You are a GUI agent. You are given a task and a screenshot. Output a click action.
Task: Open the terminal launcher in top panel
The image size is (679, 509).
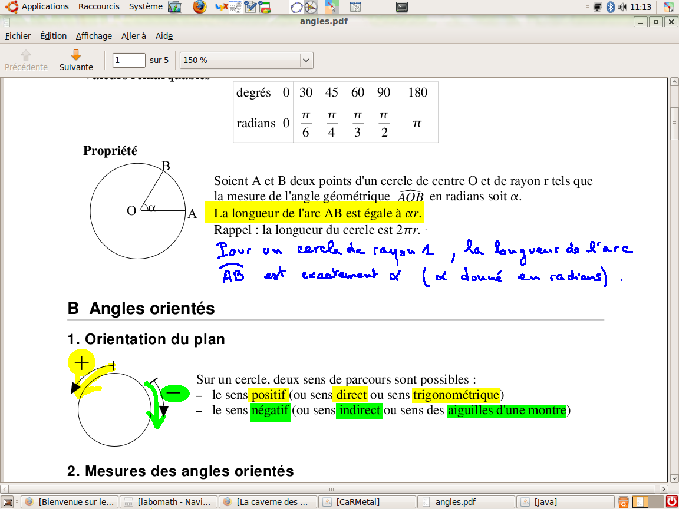tap(401, 7)
